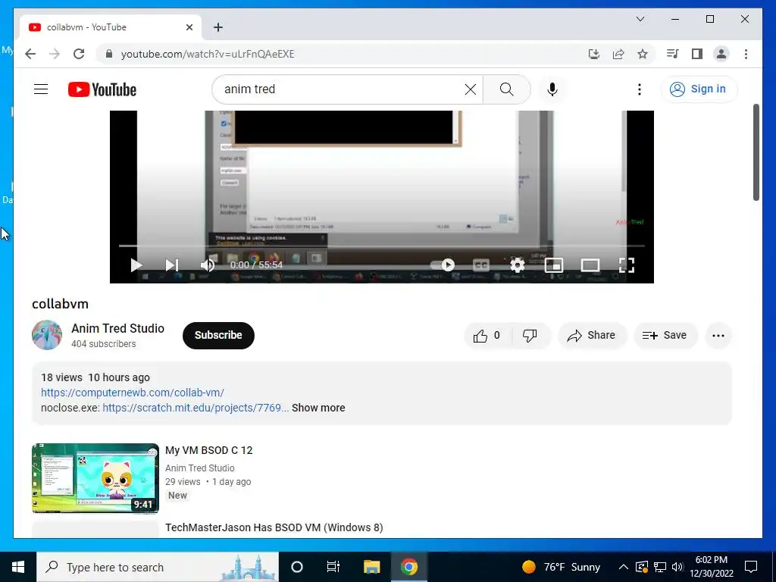The image size is (776, 582).
Task: Open computernewb collab-vm link
Action: pyautogui.click(x=133, y=393)
